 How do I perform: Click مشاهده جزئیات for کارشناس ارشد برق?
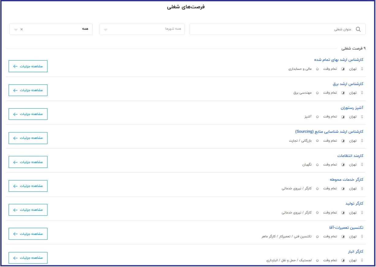click(x=28, y=90)
